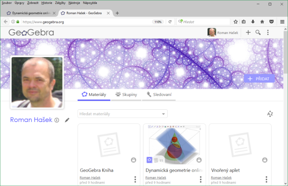Open Vnořený aplet placeholder thumbnail

click(x=240, y=144)
